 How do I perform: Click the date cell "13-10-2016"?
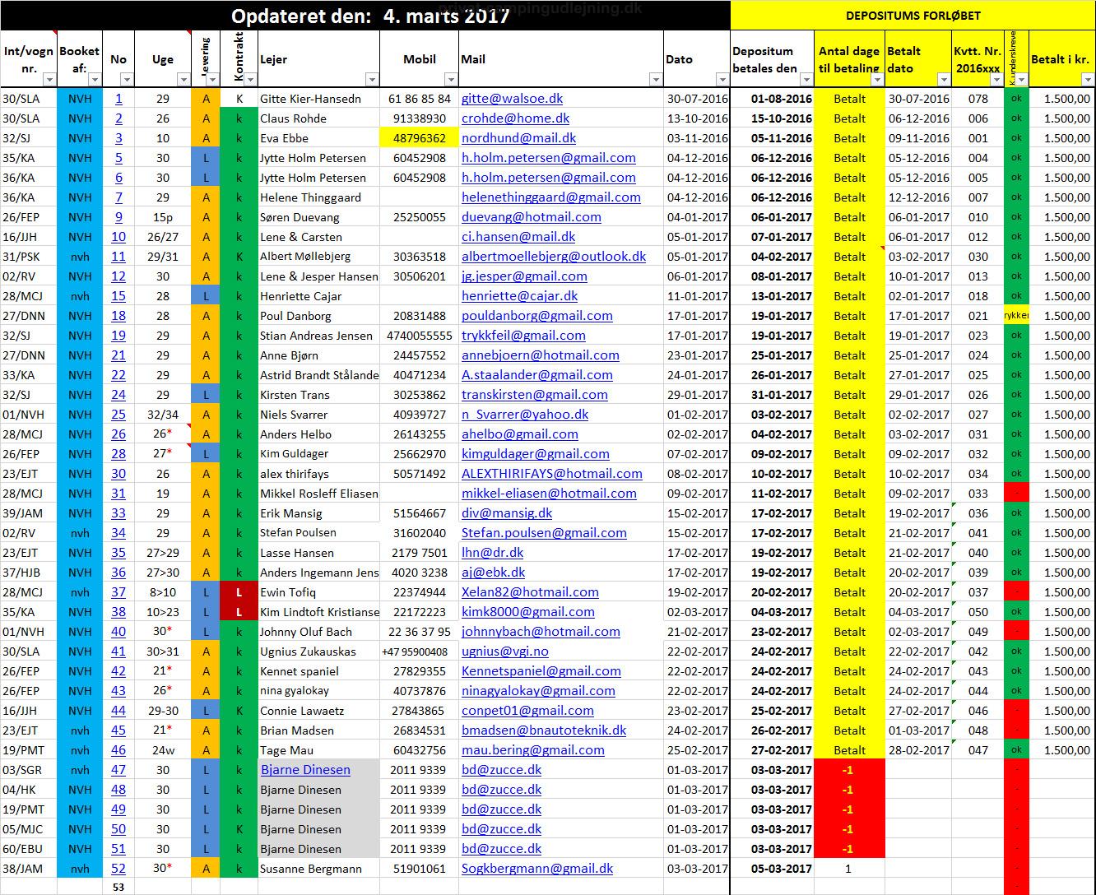point(698,118)
